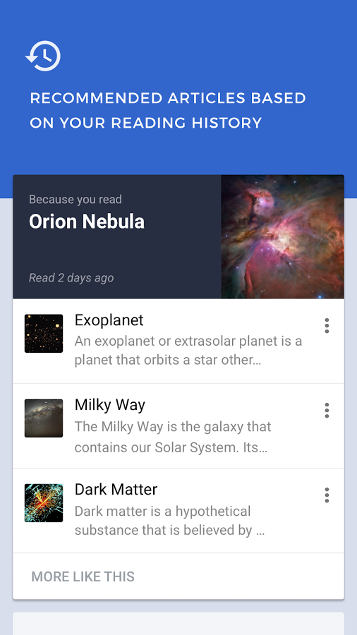Image resolution: width=357 pixels, height=635 pixels.
Task: Tap the Exoplanet description text
Action: [x=188, y=350]
